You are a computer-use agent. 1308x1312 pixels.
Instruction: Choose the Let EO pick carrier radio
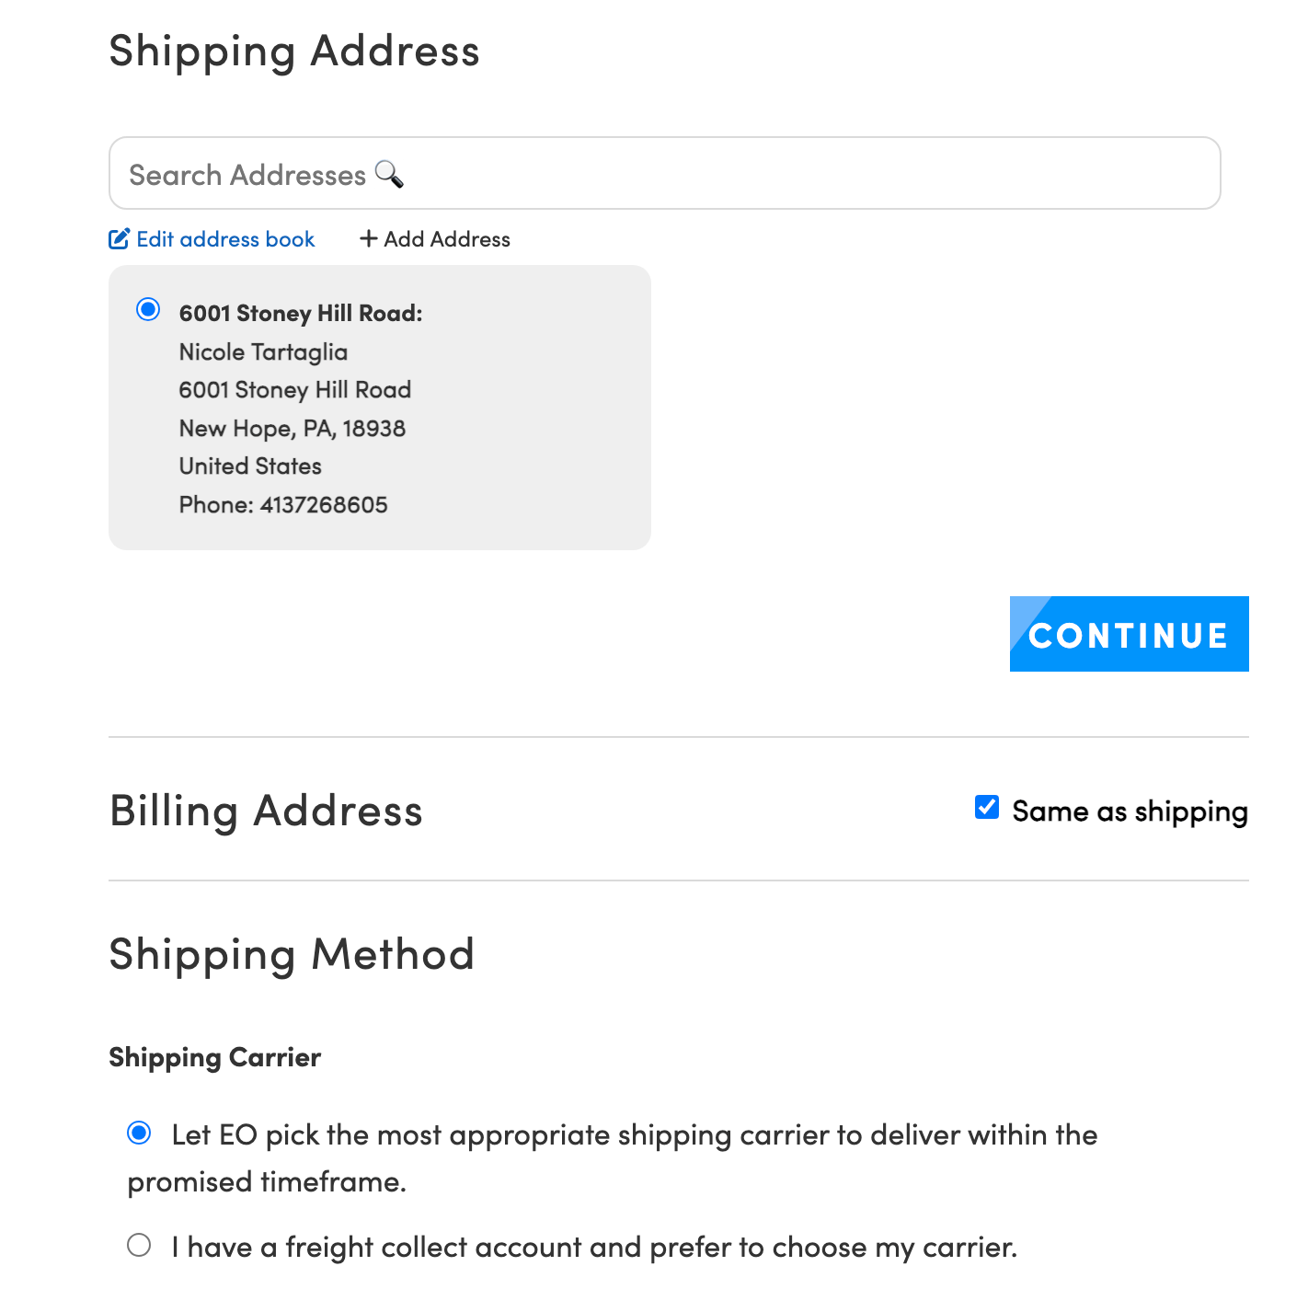coord(140,1133)
